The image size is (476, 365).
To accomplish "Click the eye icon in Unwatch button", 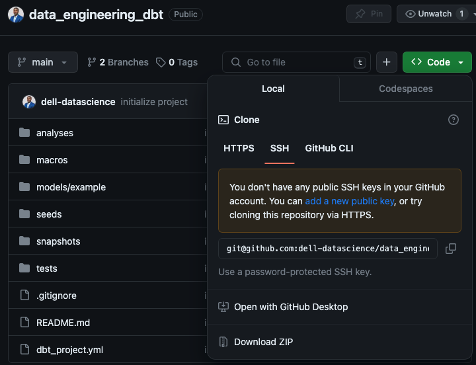I will (x=410, y=14).
